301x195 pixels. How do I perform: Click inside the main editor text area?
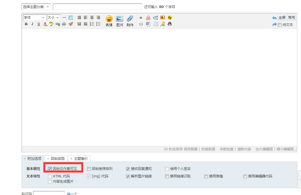[x=159, y=87]
